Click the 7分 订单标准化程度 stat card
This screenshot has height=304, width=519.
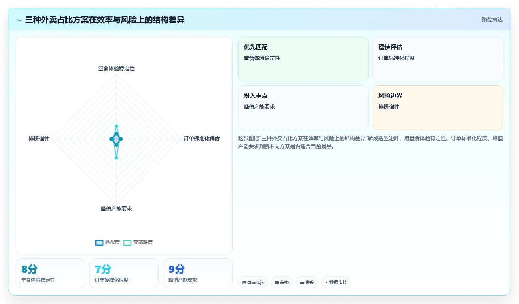pos(124,273)
